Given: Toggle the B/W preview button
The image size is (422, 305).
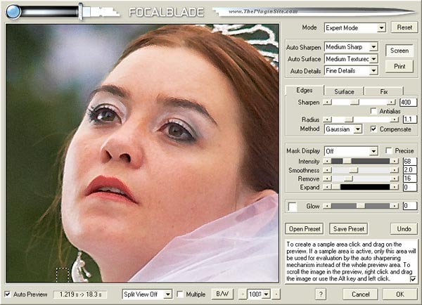Looking at the screenshot, I should tap(222, 294).
